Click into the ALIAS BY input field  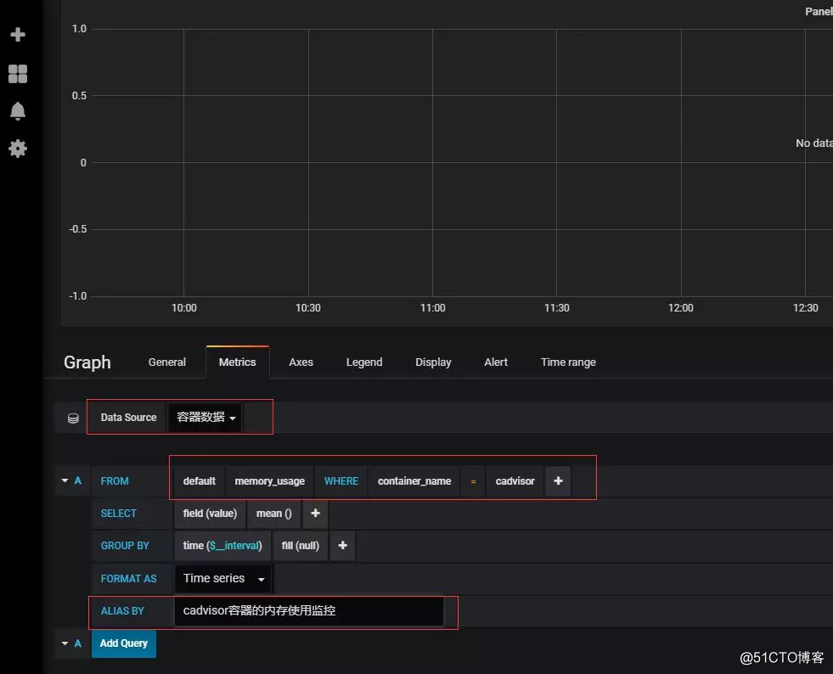point(308,611)
